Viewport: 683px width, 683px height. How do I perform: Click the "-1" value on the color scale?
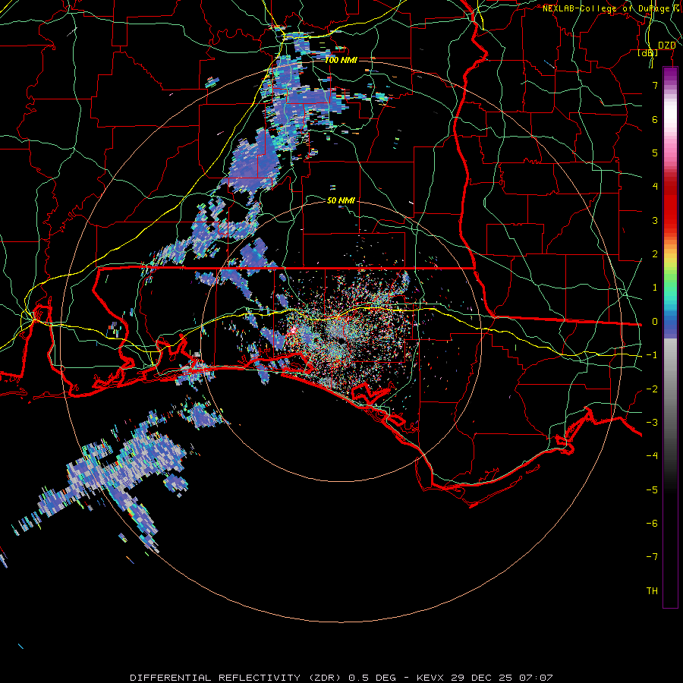pos(652,355)
